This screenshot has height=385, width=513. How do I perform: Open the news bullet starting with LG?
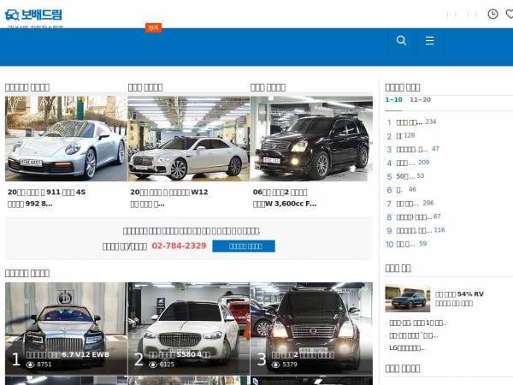408,347
